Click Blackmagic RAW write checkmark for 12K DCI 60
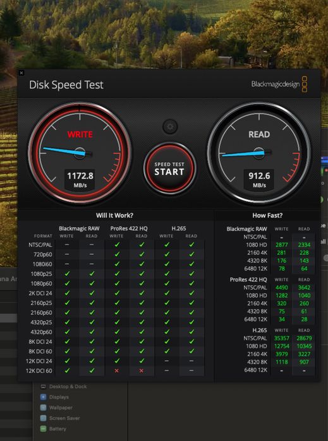This screenshot has height=441, width=328. [67, 371]
